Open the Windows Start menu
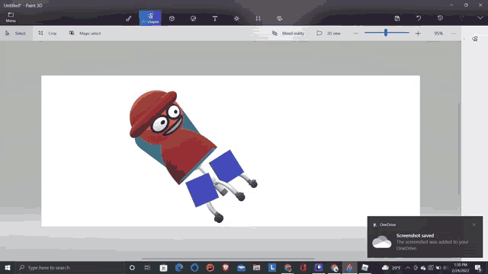488x274 pixels. [8, 267]
